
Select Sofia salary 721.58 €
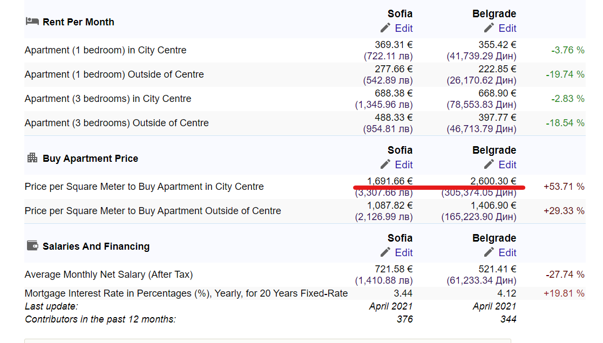click(x=394, y=269)
